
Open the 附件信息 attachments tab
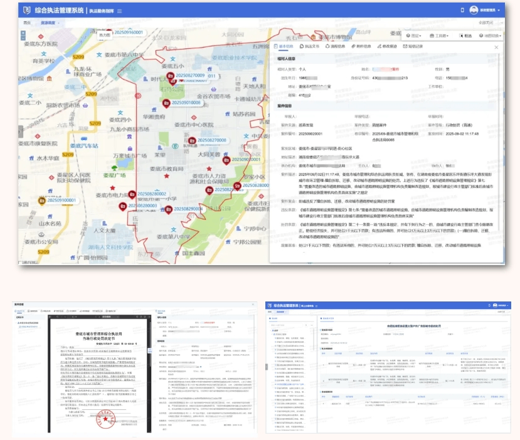[x=362, y=46]
